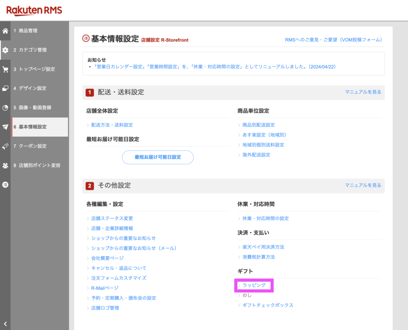The width and height of the screenshot is (408, 330).
Task: Click the 最短お届け可能日設定 button
Action: [158, 157]
